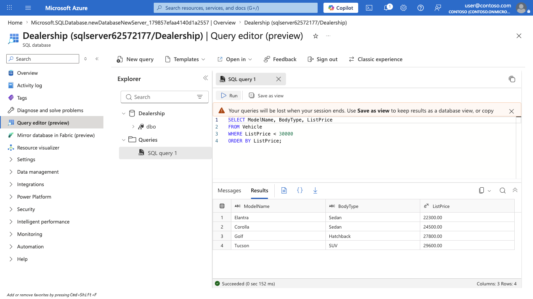The image size is (533, 299).
Task: Open the 'Open in' dropdown
Action: (x=235, y=59)
